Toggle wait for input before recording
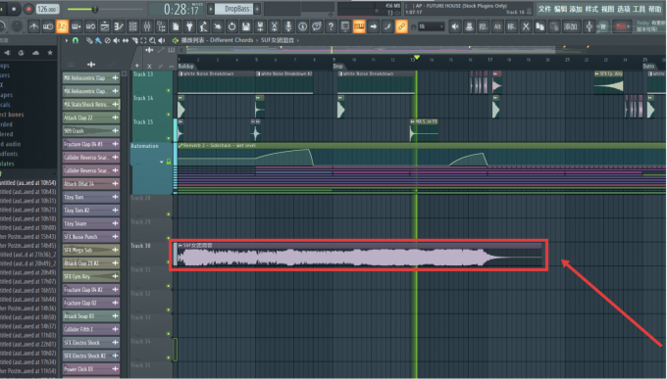Image resolution: width=667 pixels, height=379 pixels. pyautogui.click(x=48, y=26)
